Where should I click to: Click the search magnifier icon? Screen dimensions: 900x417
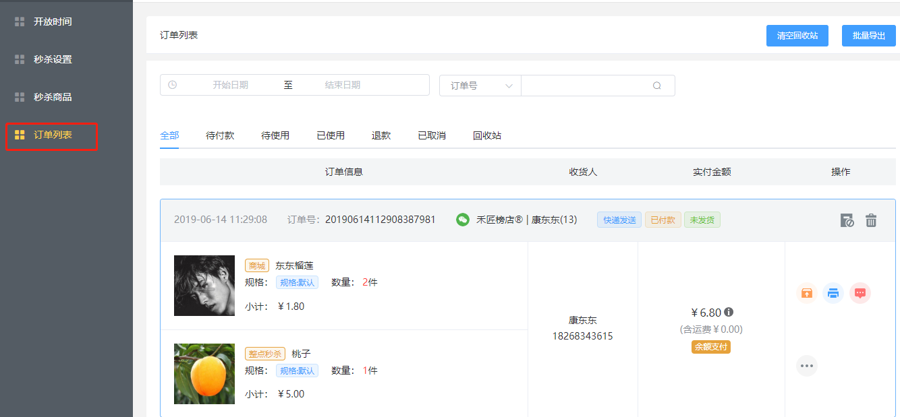(656, 86)
